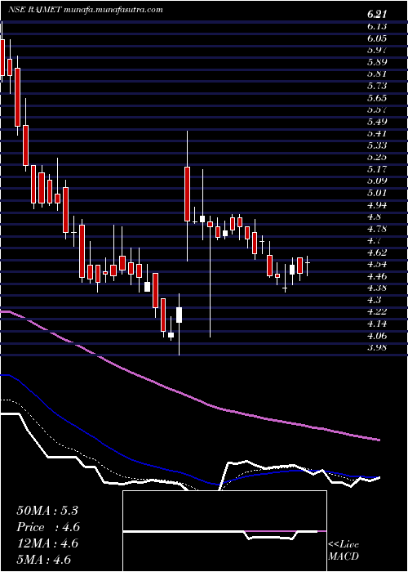Click the 6.21 top price label
This screenshot has height=572, width=408.
pos(377,14)
